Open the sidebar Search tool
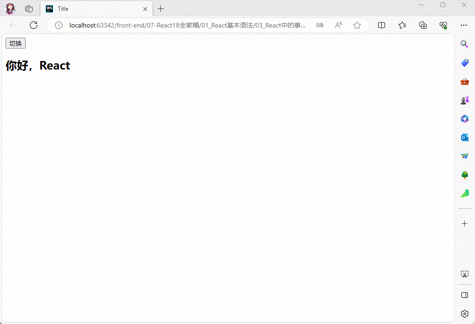The image size is (475, 324). 464,44
